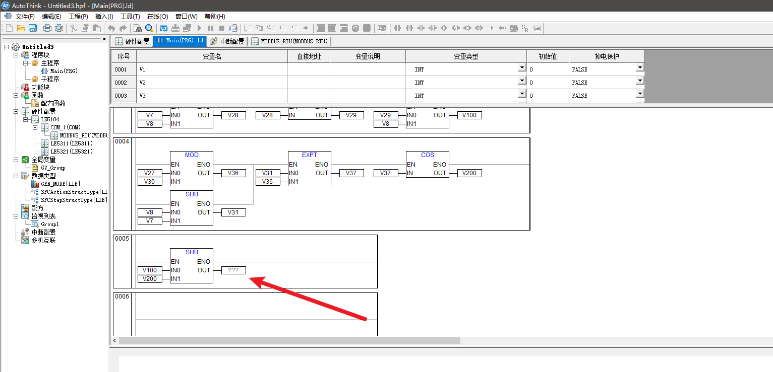Viewport: 773px width, 372px height.
Task: Open 掉电保护 dropdown for V3 row
Action: click(x=640, y=94)
